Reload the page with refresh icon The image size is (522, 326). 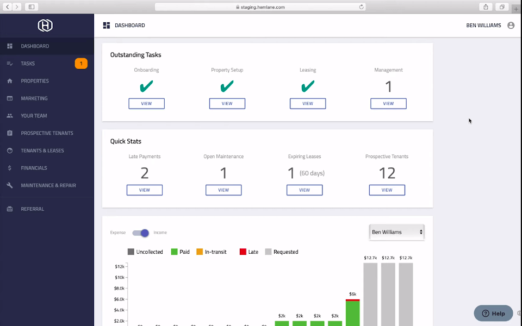(x=361, y=7)
